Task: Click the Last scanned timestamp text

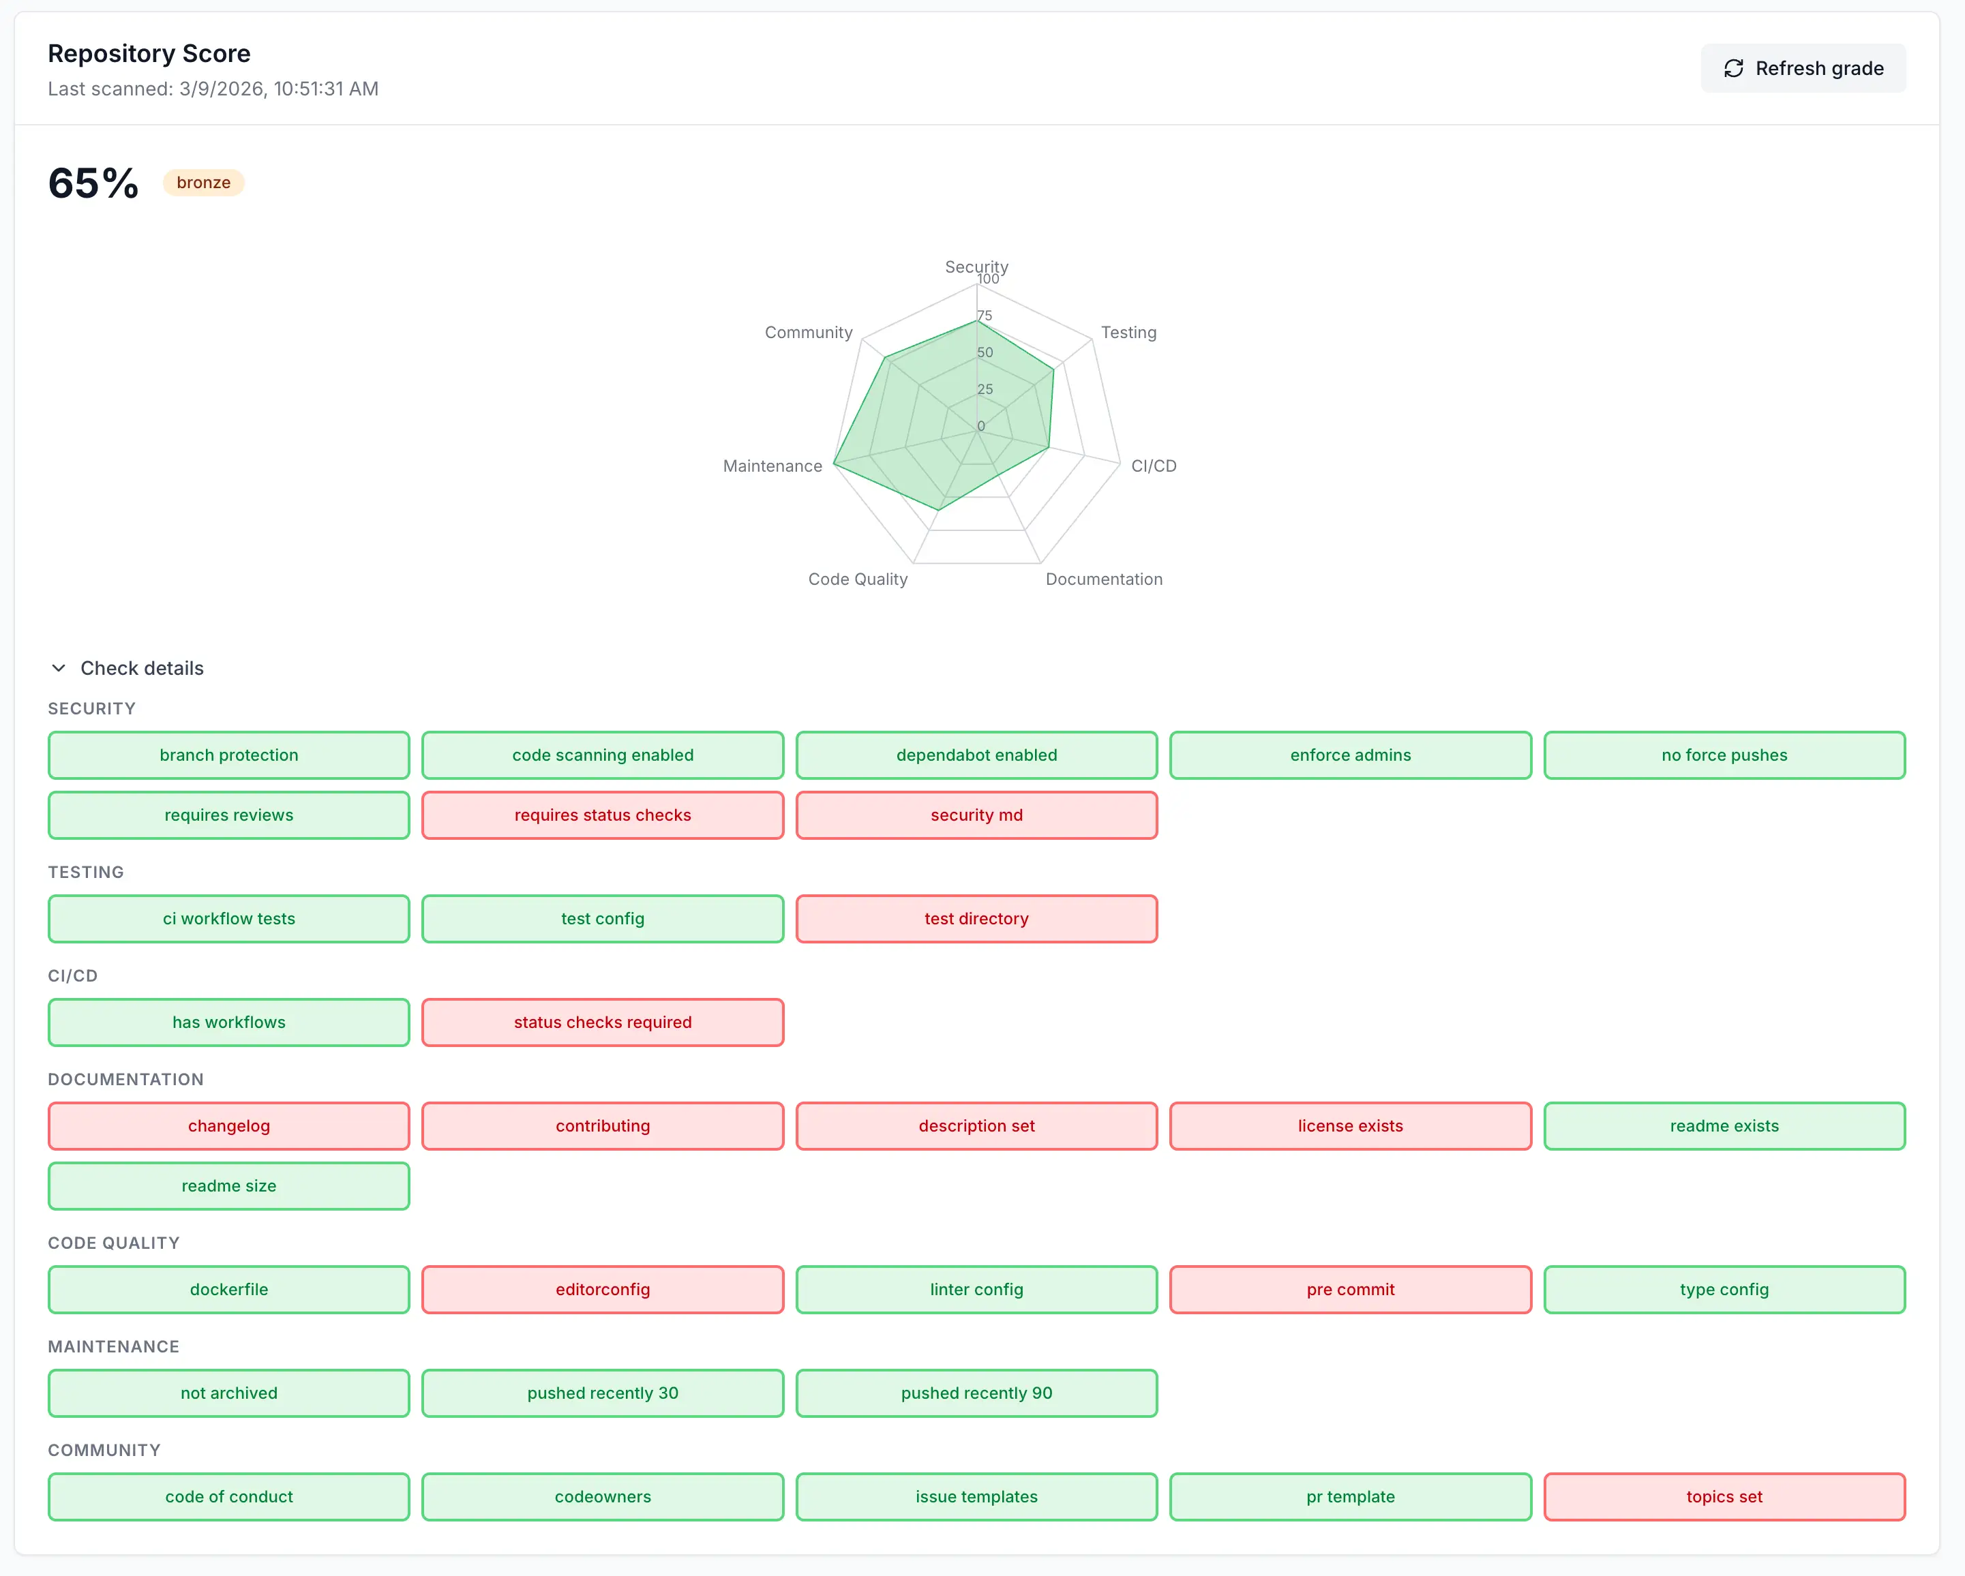Action: point(213,89)
